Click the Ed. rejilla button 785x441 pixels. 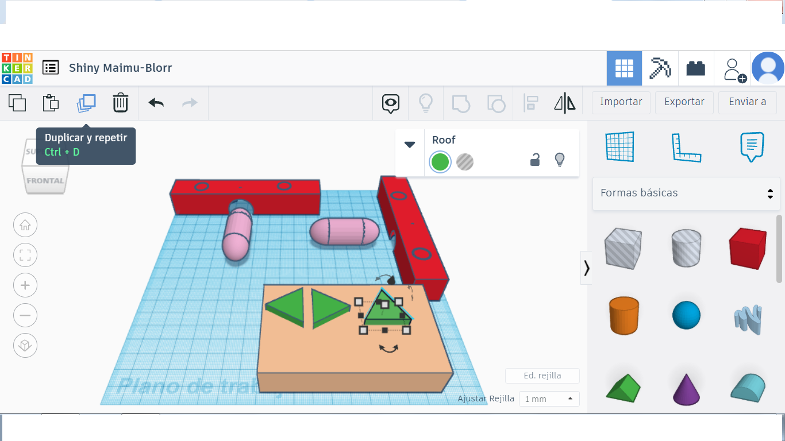point(542,376)
